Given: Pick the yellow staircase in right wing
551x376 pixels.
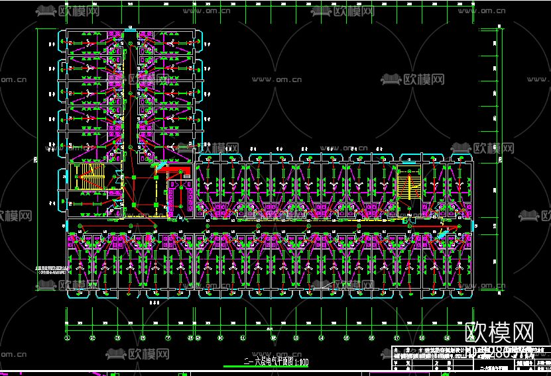Looking at the screenshot, I should 408,184.
